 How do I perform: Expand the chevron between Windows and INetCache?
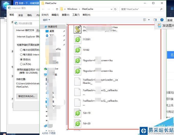[80, 9]
